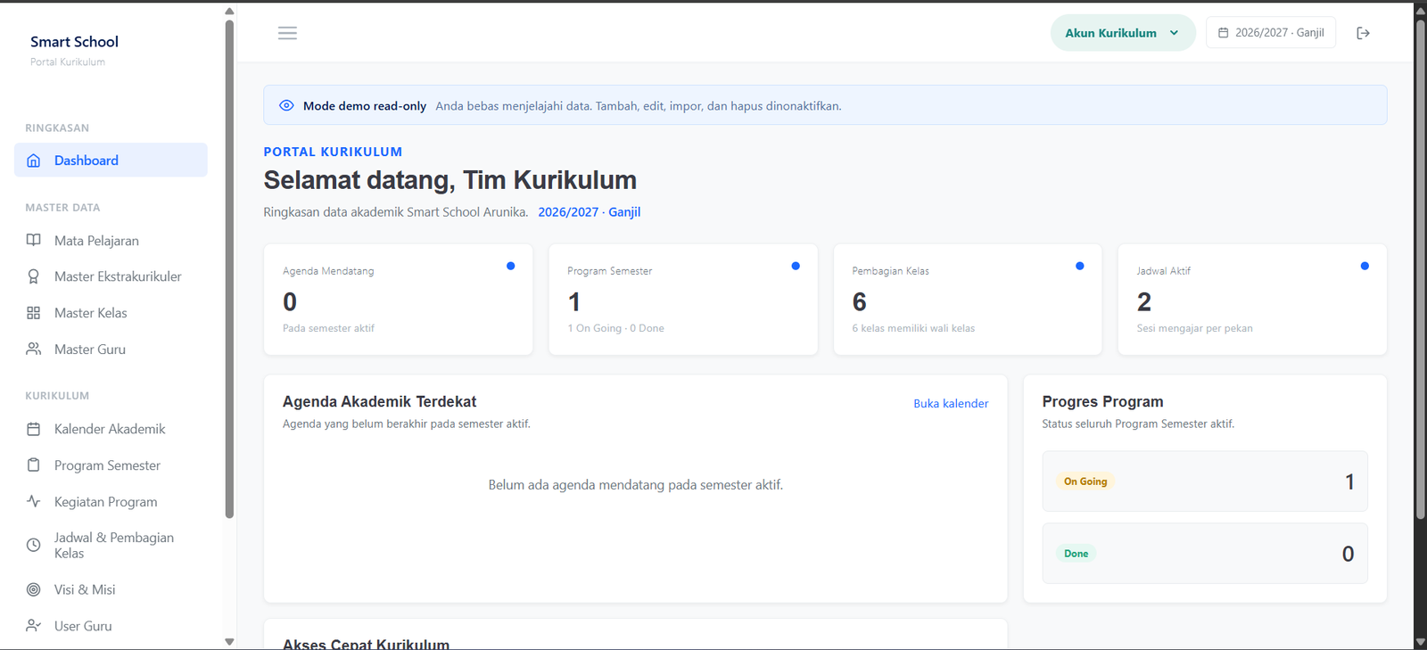Viewport: 1427px width, 650px height.
Task: Open Dashboard in the sidebar
Action: [x=111, y=160]
